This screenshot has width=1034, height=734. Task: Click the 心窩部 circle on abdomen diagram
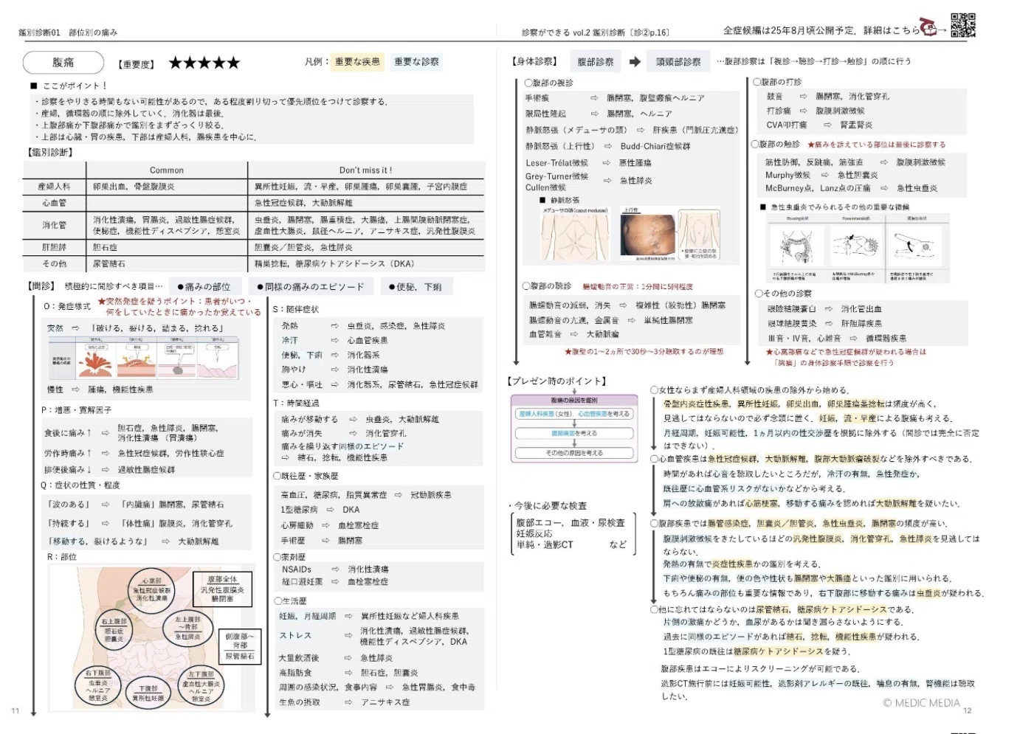coord(151,590)
